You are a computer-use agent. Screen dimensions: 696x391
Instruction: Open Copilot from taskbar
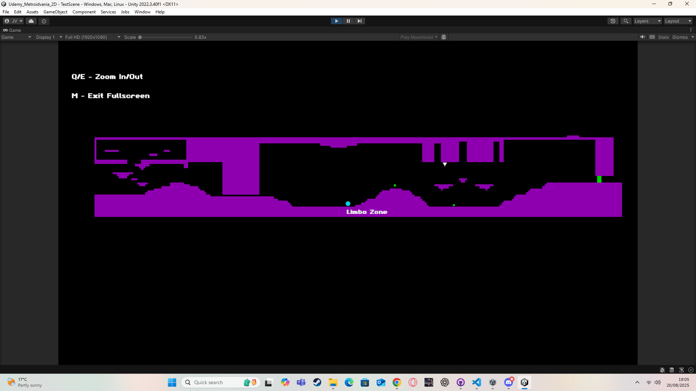tap(285, 382)
